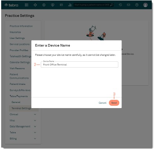Open Practice Information settings
The image size is (154, 149).
[x=21, y=26]
